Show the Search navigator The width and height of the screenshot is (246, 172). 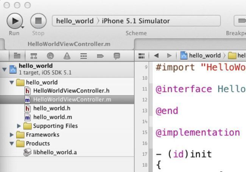click(x=50, y=56)
